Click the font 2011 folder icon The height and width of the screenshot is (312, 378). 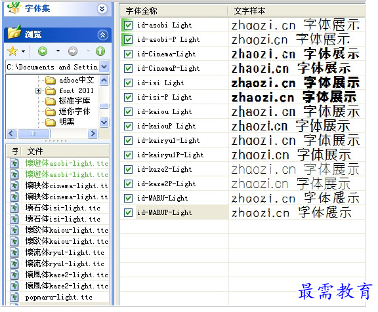tap(50, 90)
